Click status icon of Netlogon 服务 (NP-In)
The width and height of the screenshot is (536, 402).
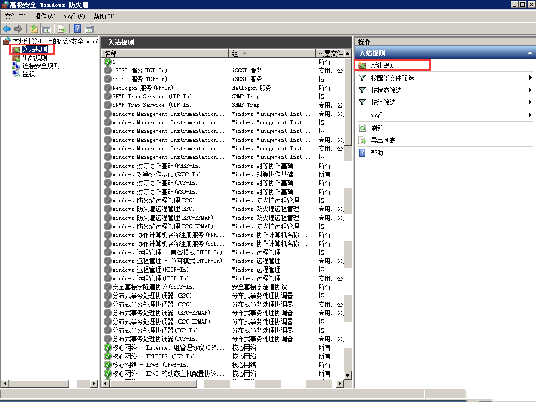pos(108,88)
